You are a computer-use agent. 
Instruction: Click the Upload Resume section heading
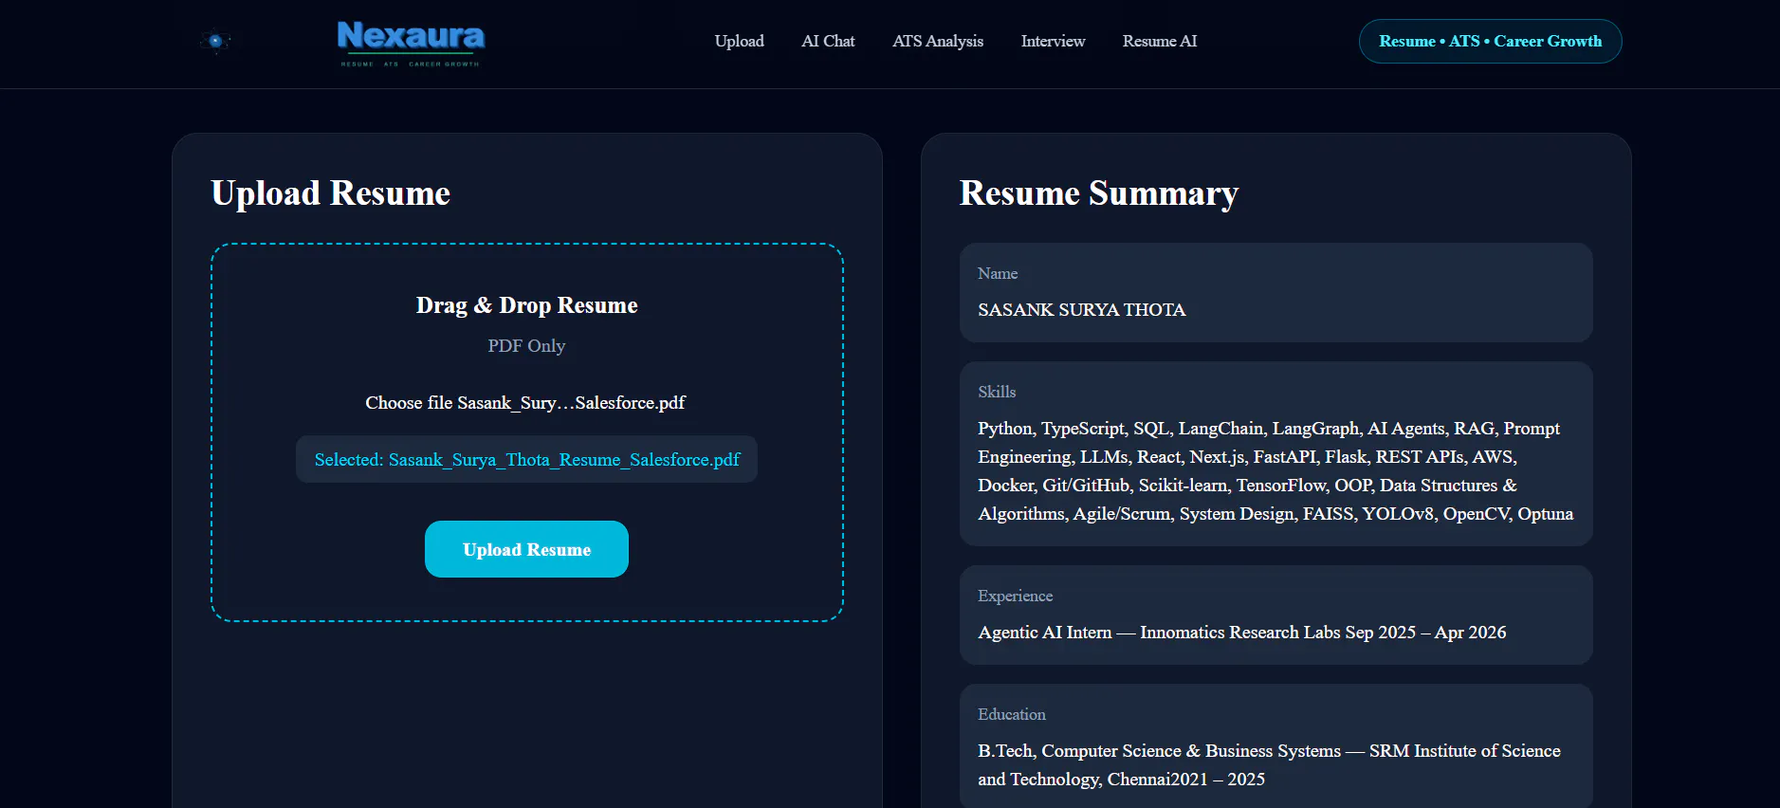tap(330, 193)
